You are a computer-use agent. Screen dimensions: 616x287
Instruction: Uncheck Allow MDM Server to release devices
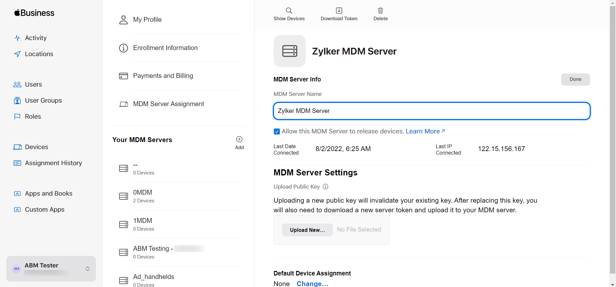pyautogui.click(x=277, y=131)
